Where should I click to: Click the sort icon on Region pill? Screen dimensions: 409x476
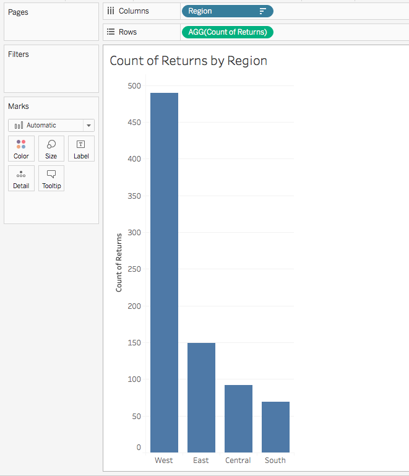[x=262, y=11]
